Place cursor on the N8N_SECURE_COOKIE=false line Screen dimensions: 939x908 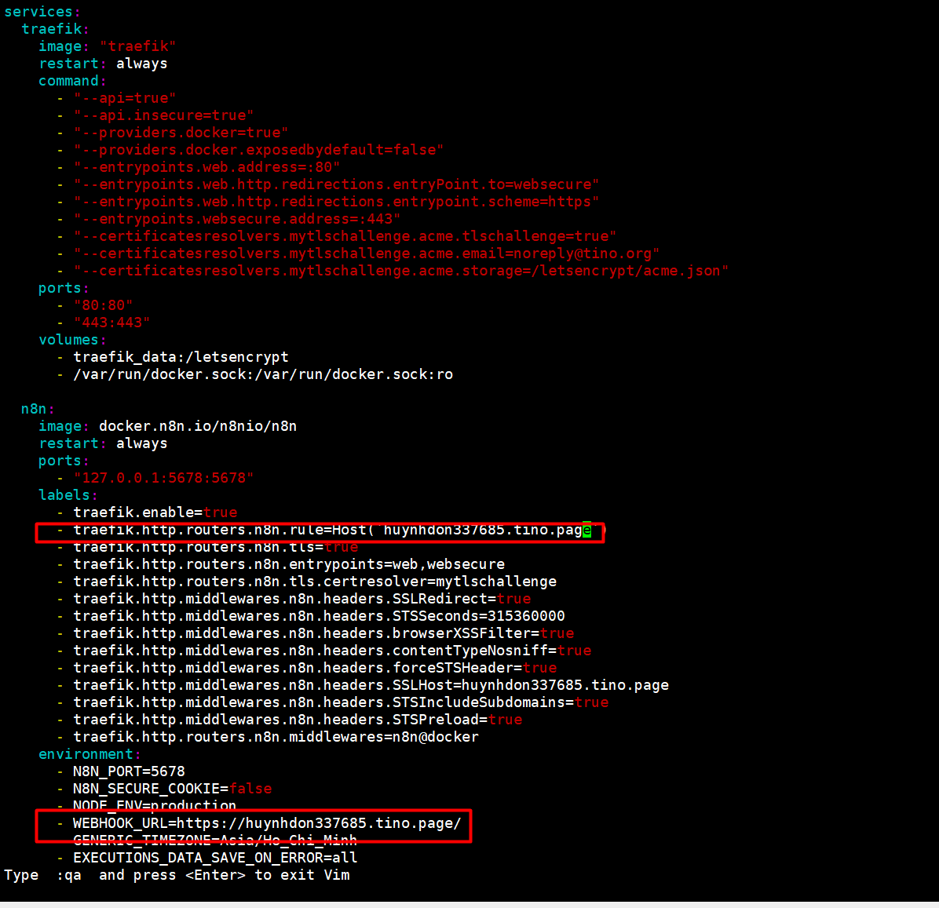[x=172, y=789]
